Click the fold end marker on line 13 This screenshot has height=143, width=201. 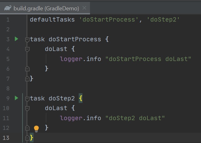point(27,137)
